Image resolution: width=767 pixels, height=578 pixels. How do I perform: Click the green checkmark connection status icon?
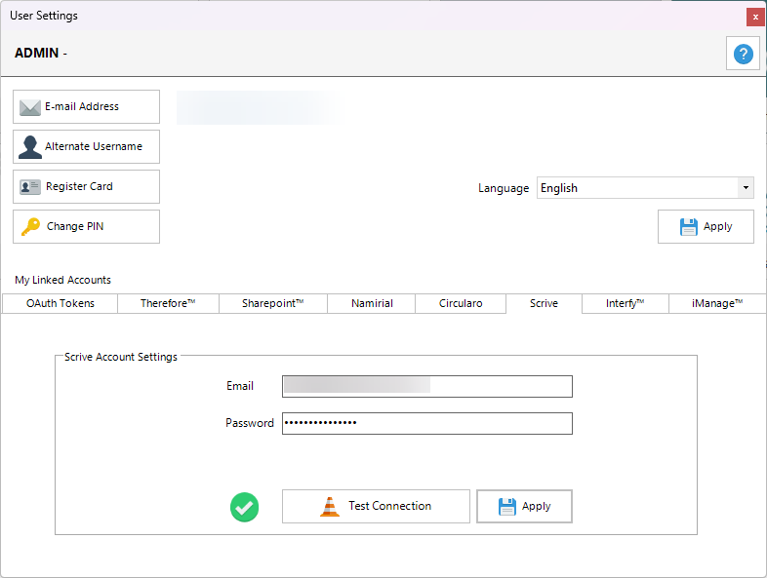(x=244, y=507)
